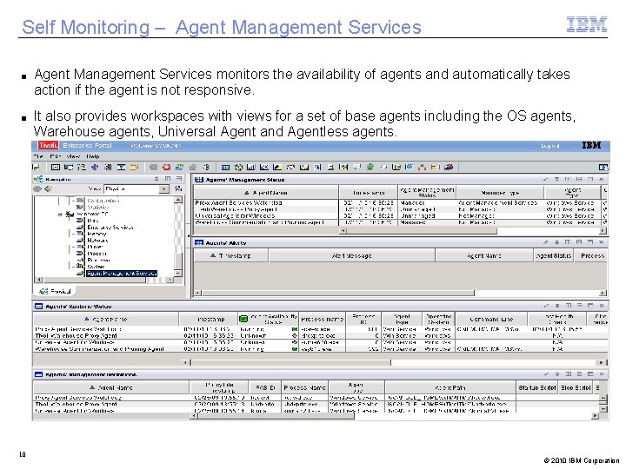Open the View menu
626x469 pixels.
(x=73, y=156)
